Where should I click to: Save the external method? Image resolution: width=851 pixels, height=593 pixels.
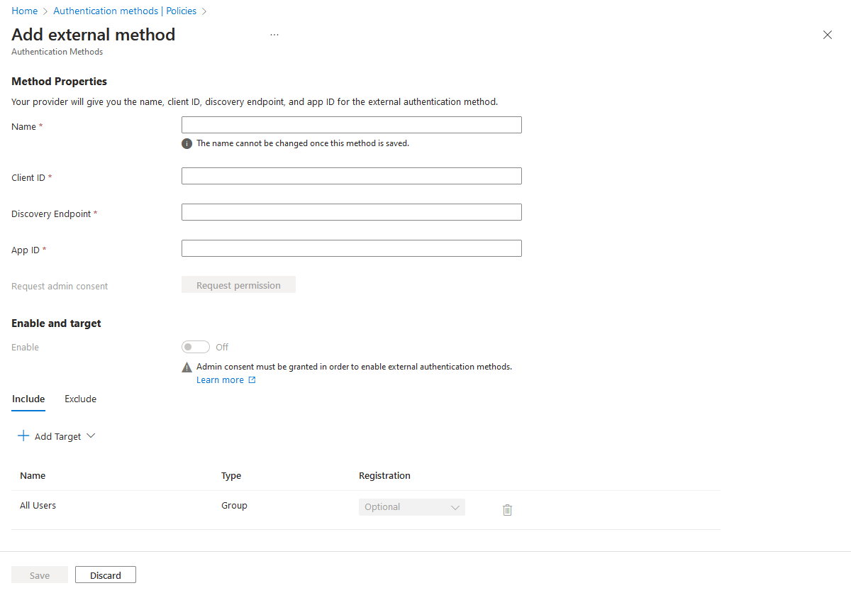[x=40, y=575]
